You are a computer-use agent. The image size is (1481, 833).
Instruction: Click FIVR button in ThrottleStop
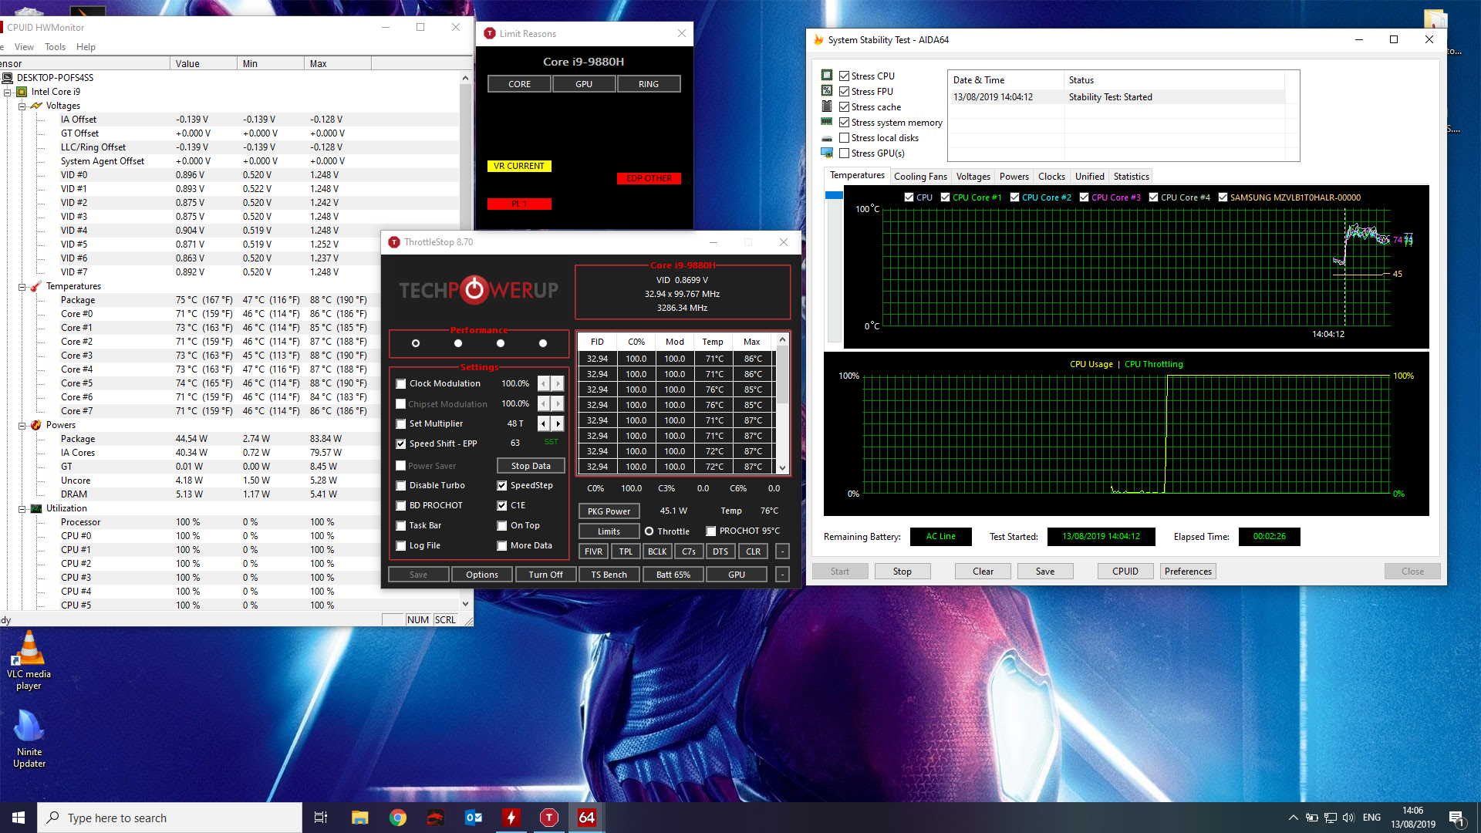(593, 551)
